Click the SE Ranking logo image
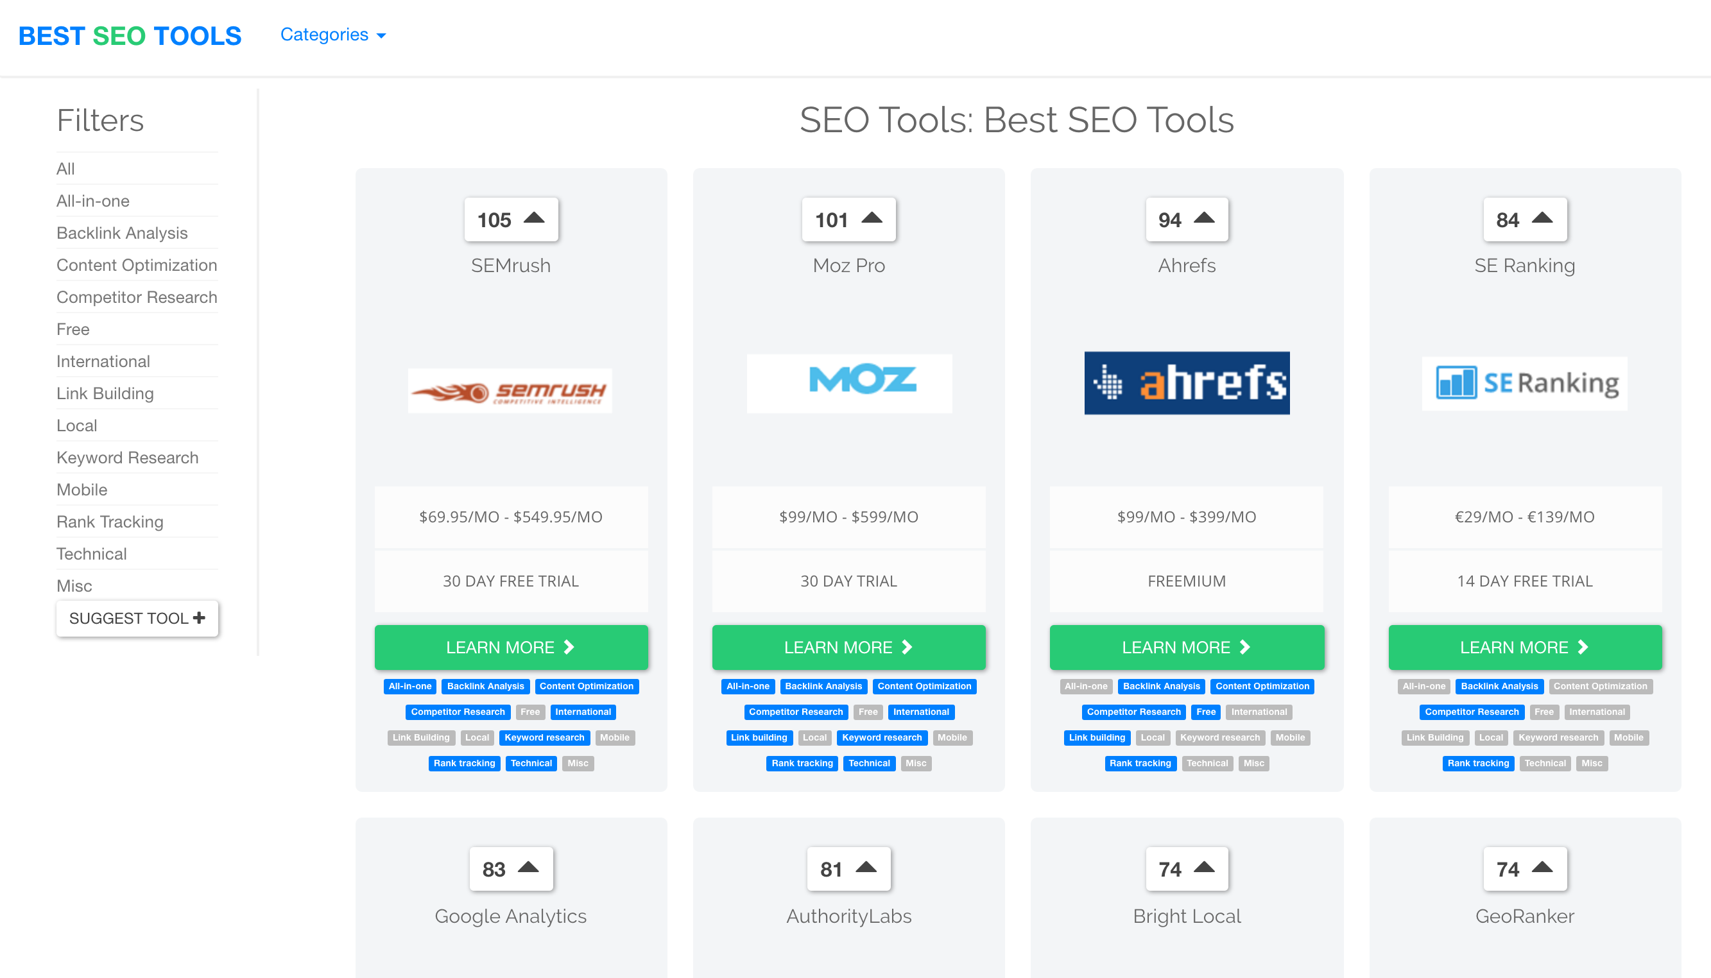This screenshot has height=978, width=1711. pyautogui.click(x=1524, y=383)
